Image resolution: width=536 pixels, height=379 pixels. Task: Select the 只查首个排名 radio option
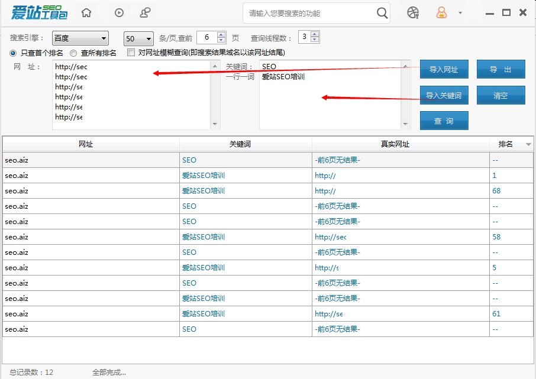click(13, 53)
